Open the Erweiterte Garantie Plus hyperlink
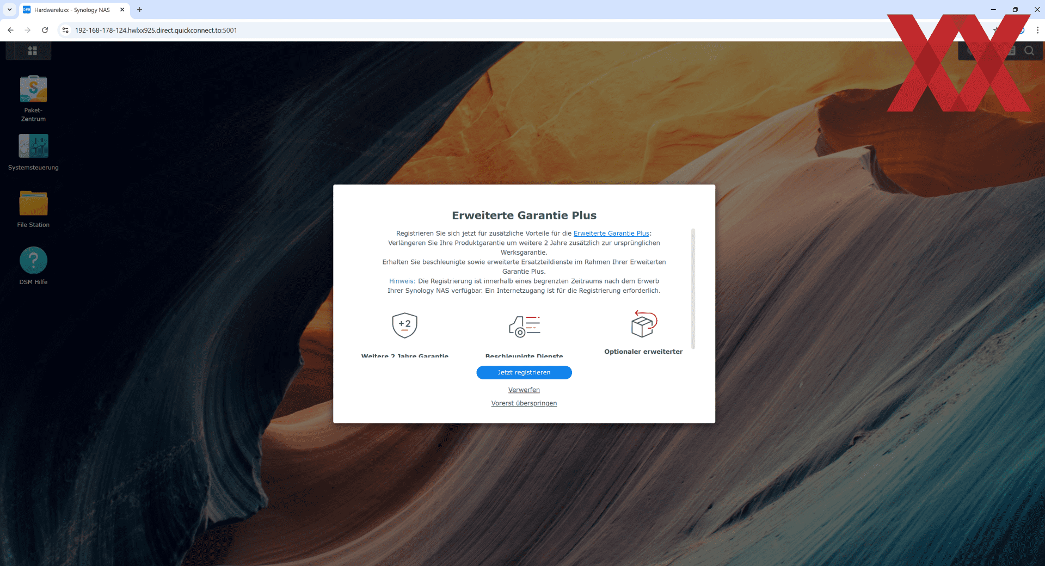Viewport: 1045px width, 566px height. point(611,233)
